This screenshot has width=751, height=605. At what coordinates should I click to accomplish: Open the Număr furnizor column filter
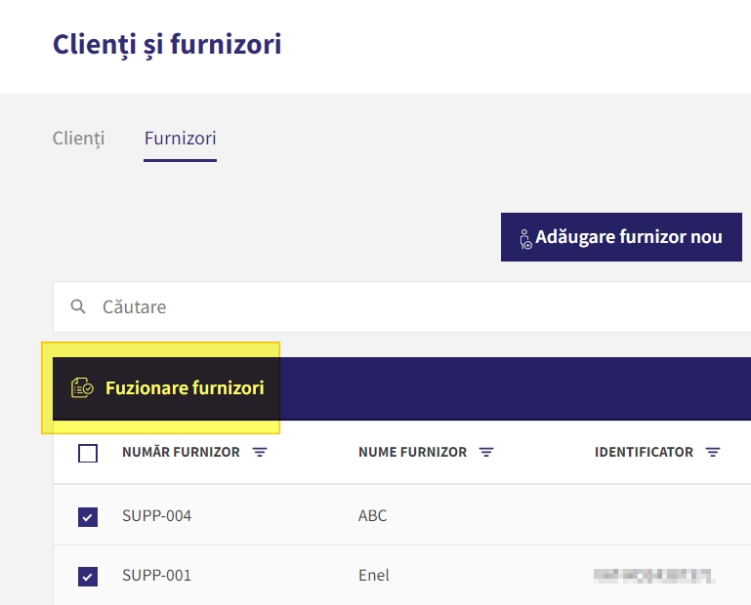(260, 452)
